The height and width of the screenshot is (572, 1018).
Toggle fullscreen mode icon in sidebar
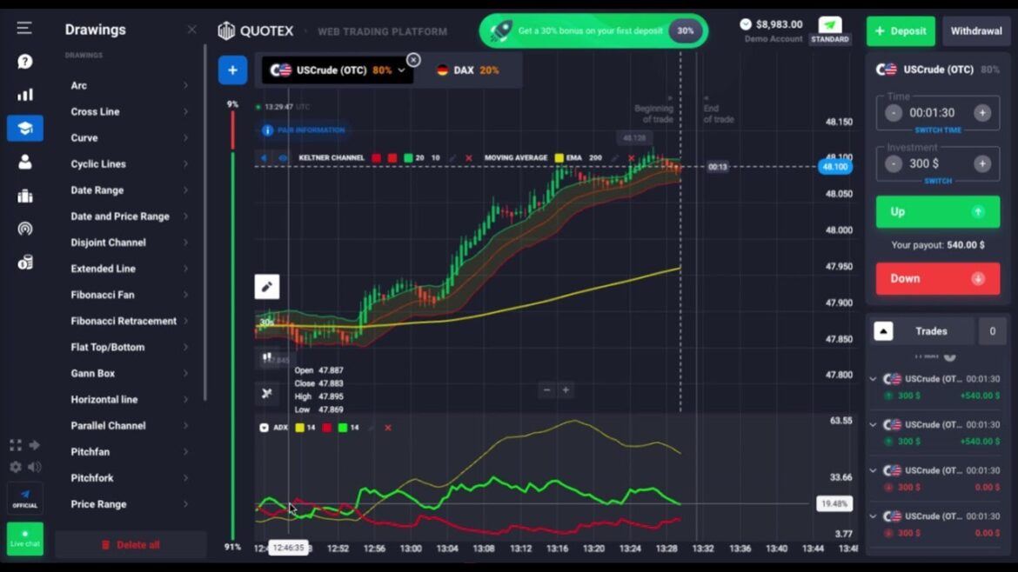(15, 445)
